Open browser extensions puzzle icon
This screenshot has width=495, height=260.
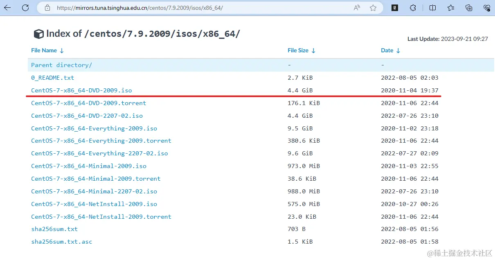tap(413, 8)
